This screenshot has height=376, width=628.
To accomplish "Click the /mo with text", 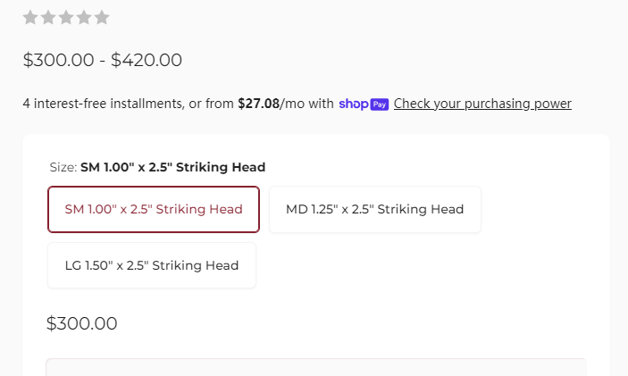I will click(306, 104).
